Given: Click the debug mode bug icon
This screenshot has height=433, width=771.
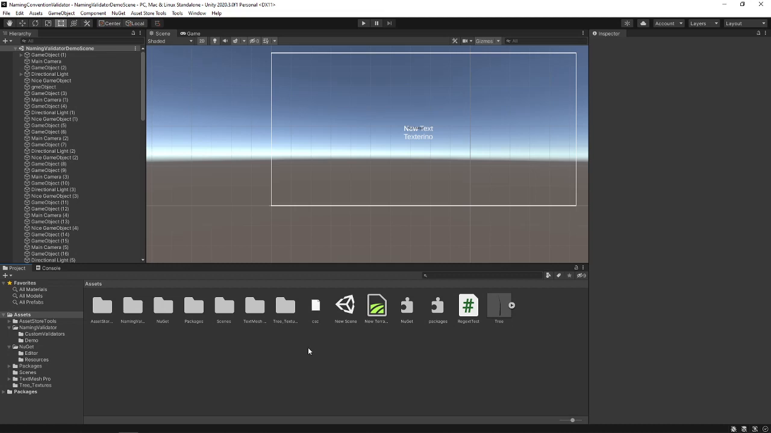Looking at the screenshot, I should tap(734, 429).
